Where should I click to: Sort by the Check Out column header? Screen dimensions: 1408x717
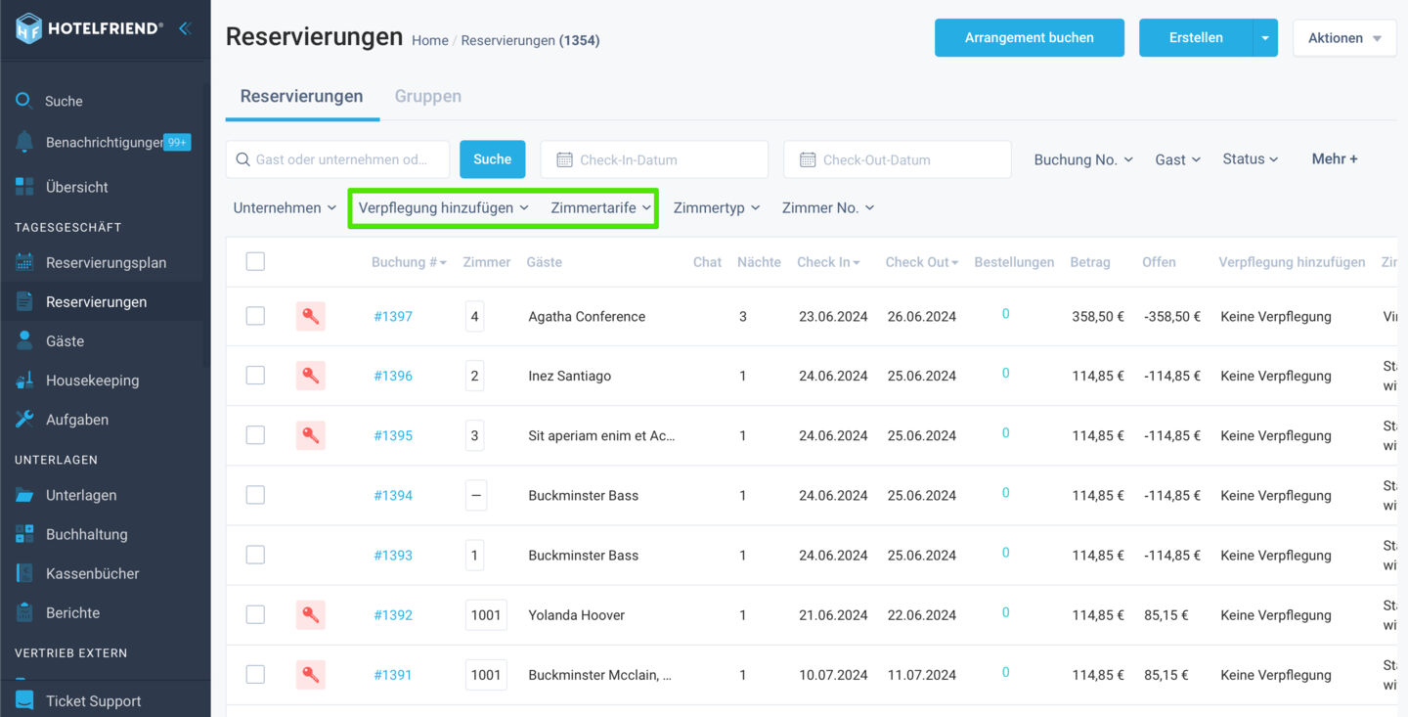(x=922, y=262)
